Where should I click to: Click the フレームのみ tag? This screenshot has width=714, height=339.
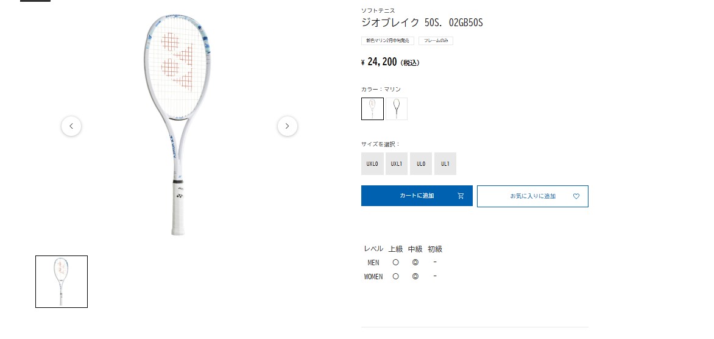(x=436, y=41)
